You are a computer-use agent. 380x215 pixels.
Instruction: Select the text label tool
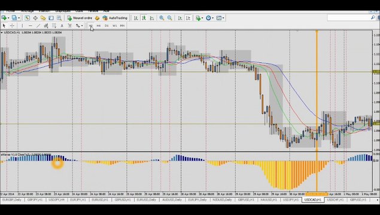point(70,26)
